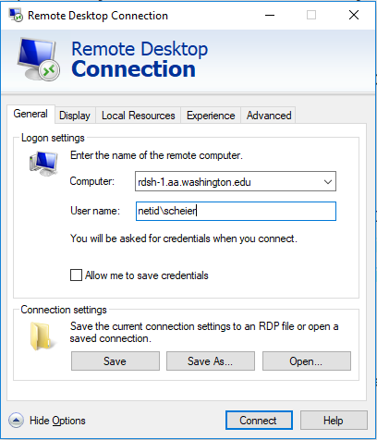Open the Local Resources tab
Screen dimensions: 377x440
(139, 116)
